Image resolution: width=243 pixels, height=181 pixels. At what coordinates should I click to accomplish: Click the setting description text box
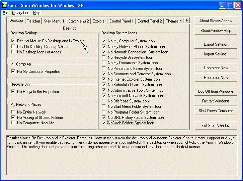(x=122, y=155)
